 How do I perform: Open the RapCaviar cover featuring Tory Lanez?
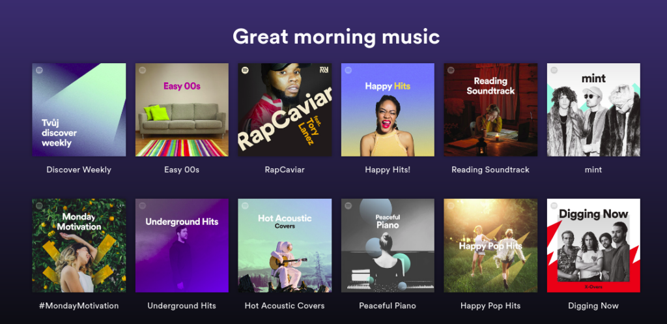[x=285, y=110]
